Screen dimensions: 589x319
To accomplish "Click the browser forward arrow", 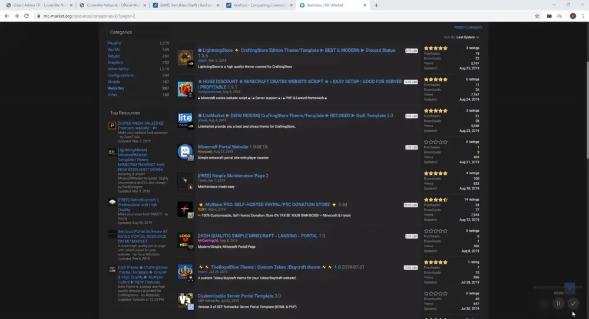I will [16, 16].
